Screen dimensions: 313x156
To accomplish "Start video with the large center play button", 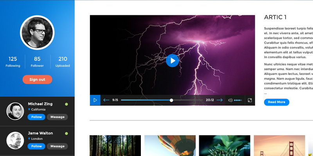I will pyautogui.click(x=173, y=60).
